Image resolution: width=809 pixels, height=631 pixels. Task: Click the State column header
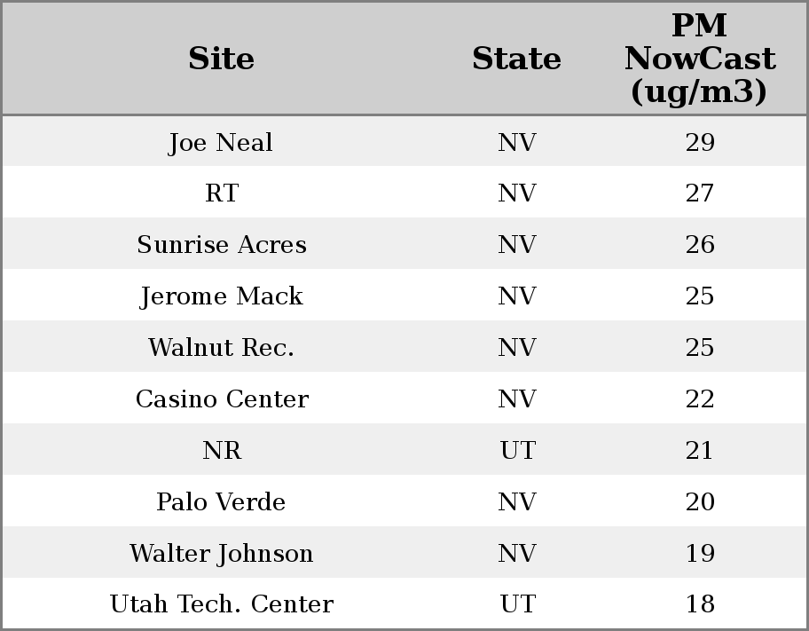pyautogui.click(x=516, y=59)
